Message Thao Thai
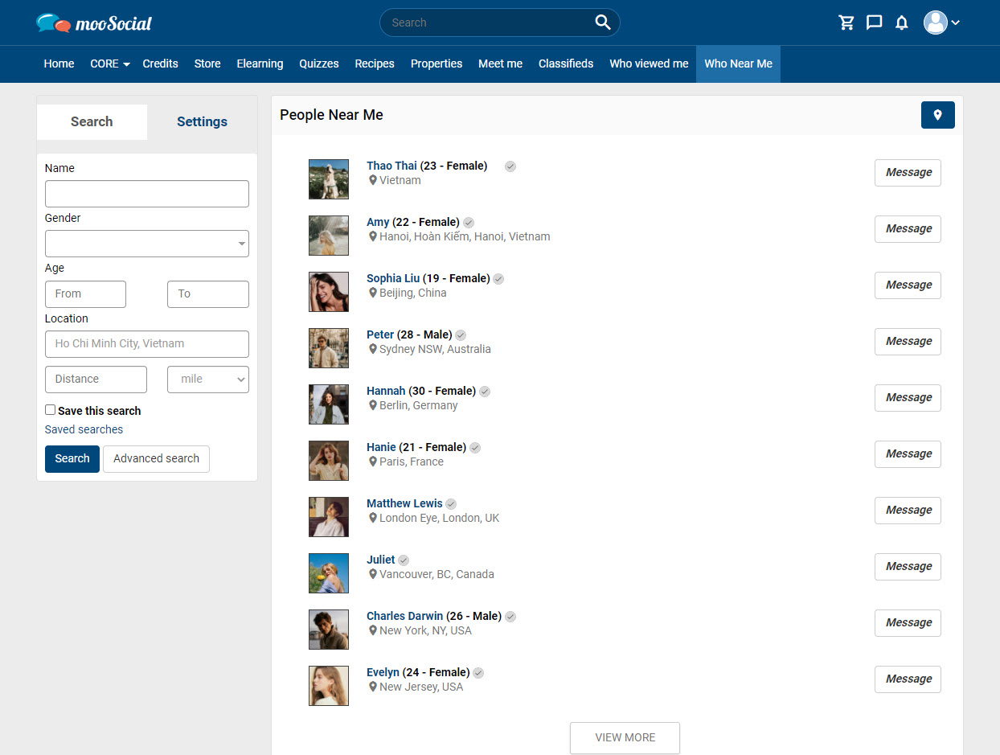 908,173
